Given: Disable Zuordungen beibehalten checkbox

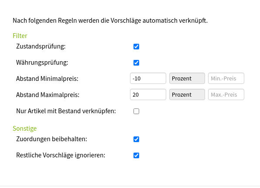Looking at the screenshot, I should click(136, 139).
